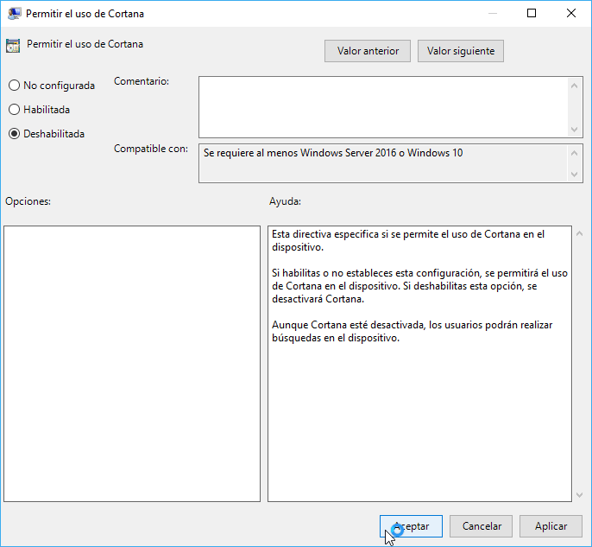This screenshot has height=547, width=592.
Task: Maximize the Permitir el uso de Cortana window
Action: pyautogui.click(x=532, y=13)
